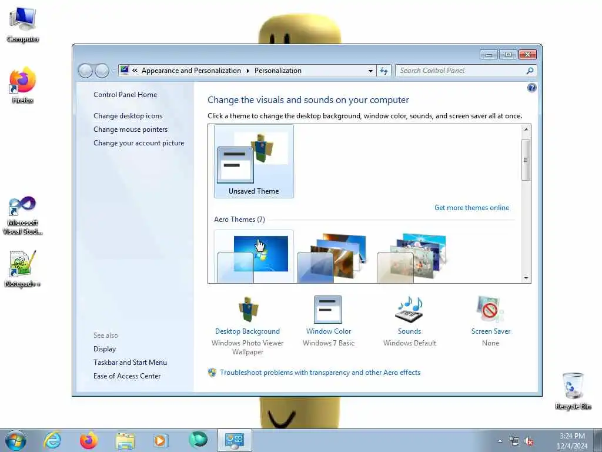Click the Sounds text link

(409, 331)
